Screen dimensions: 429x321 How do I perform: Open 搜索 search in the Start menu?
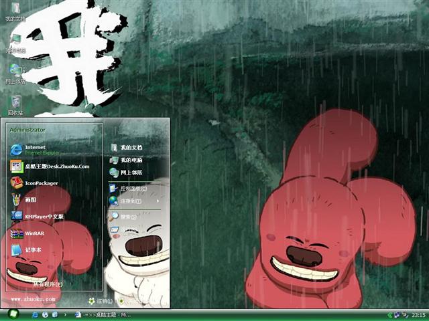click(123, 217)
